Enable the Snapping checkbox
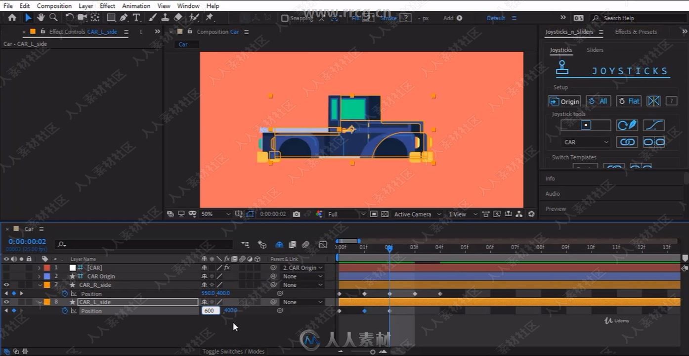This screenshot has height=356, width=689. (x=285, y=18)
